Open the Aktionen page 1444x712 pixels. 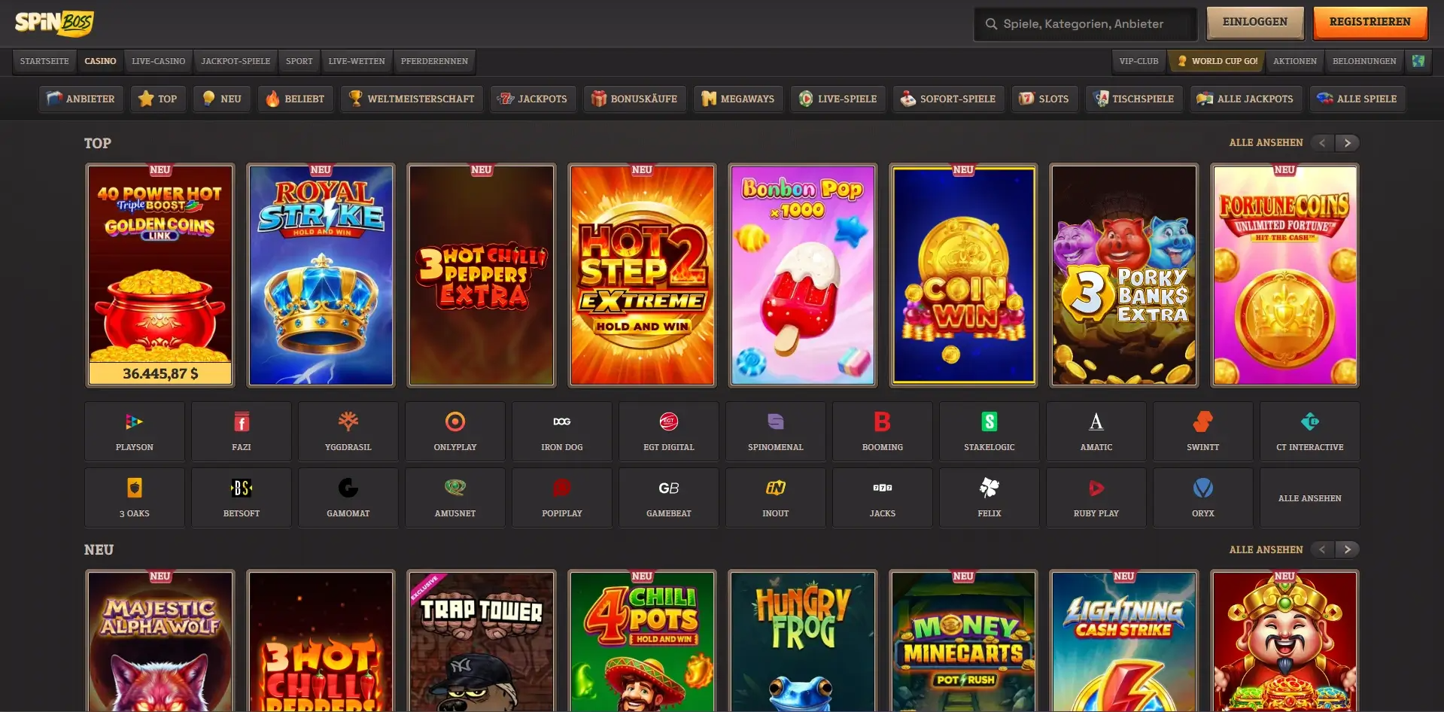point(1295,61)
